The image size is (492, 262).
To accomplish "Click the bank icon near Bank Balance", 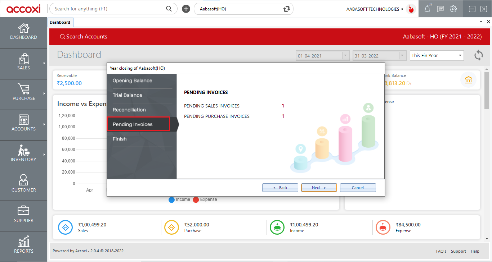I will point(469,80).
